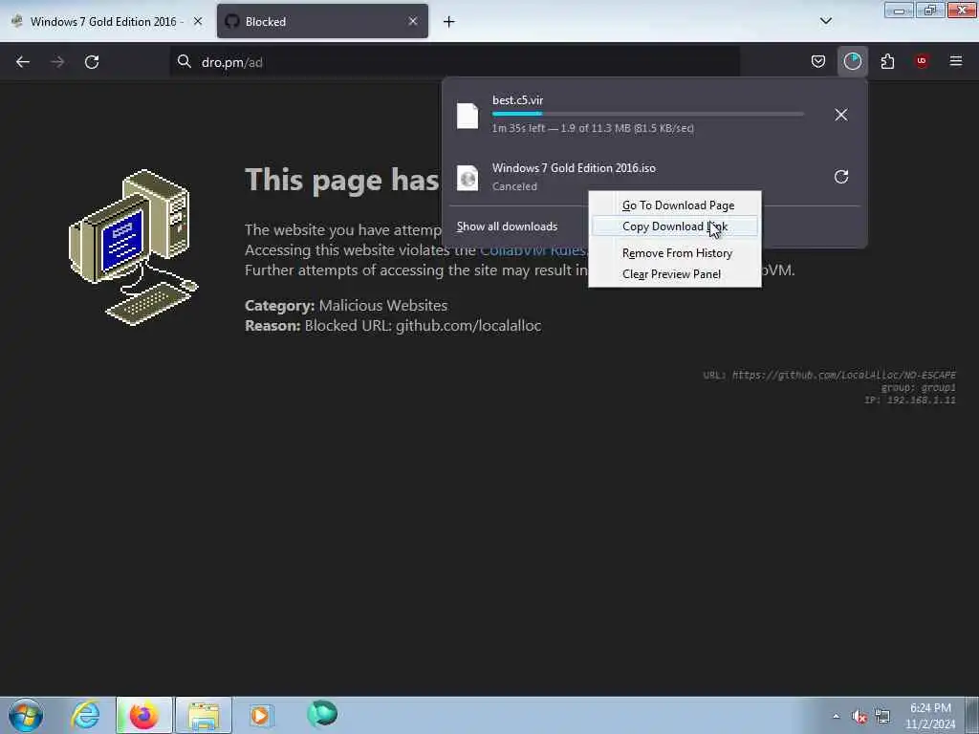Viewport: 979px width, 734px height.
Task: Click the dro.pm/ad address bar
Action: pos(454,62)
